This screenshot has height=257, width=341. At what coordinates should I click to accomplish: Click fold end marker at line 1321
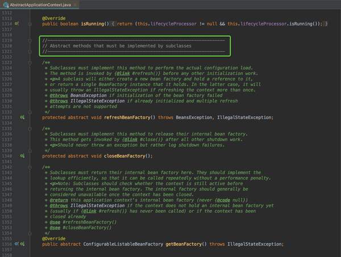coord(30,52)
